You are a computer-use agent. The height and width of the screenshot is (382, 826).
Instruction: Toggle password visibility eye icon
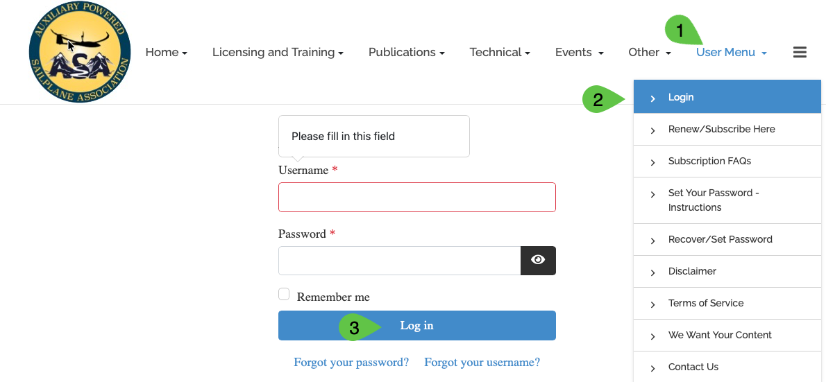pos(538,260)
